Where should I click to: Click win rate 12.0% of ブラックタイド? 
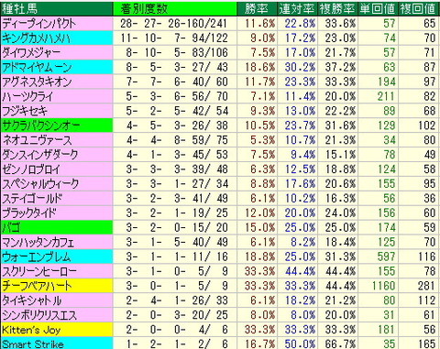(260, 213)
